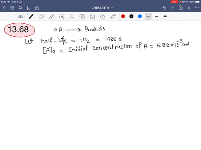
Task: Select the thickest stroke width
Action: [x=165, y=16]
